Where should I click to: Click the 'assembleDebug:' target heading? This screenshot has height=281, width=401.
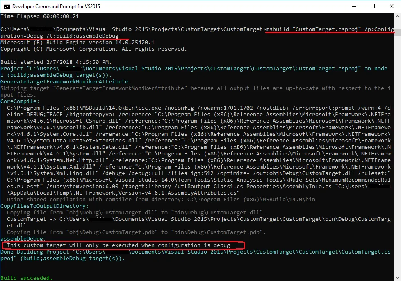click(x=23, y=238)
